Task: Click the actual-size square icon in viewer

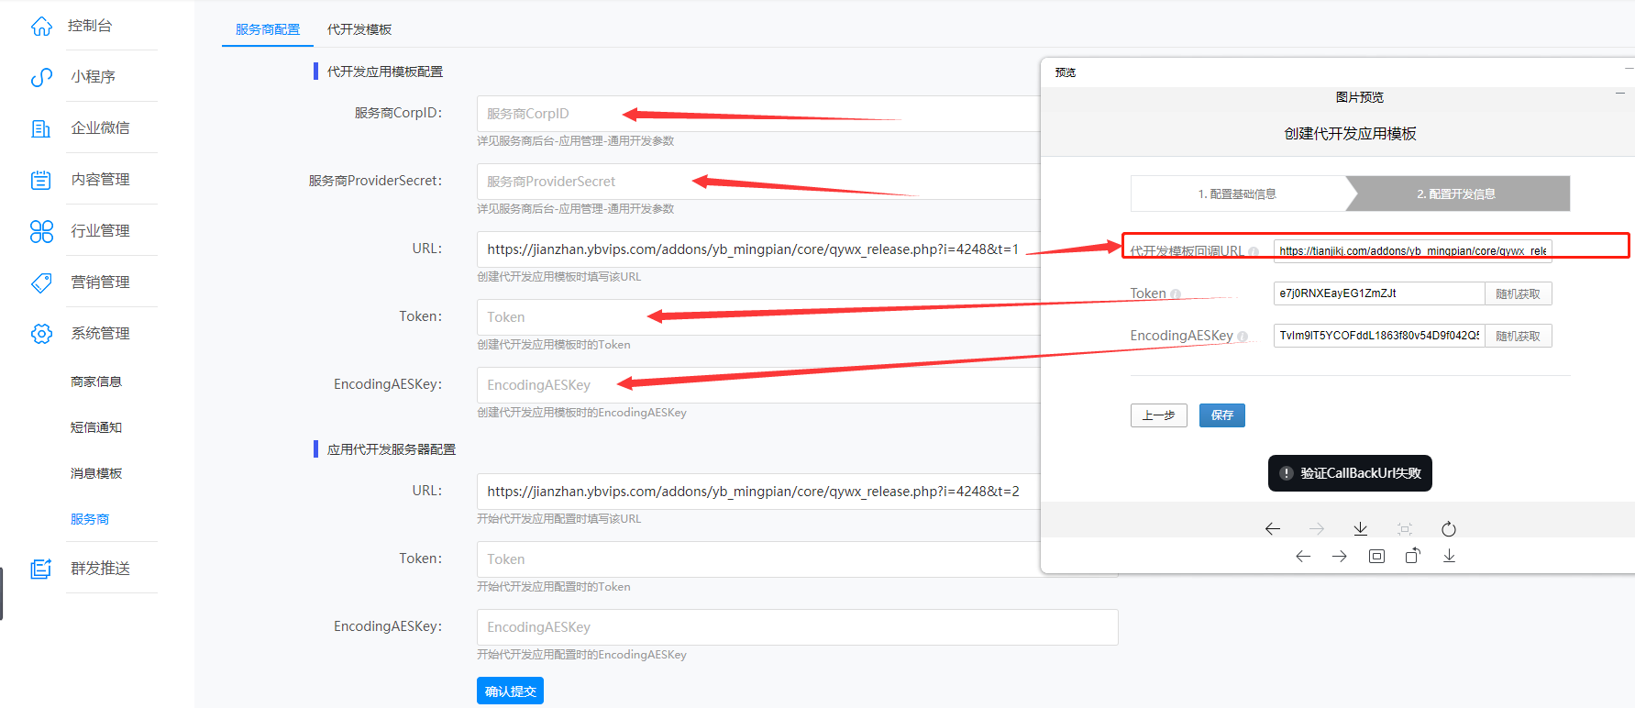Action: coord(1376,557)
